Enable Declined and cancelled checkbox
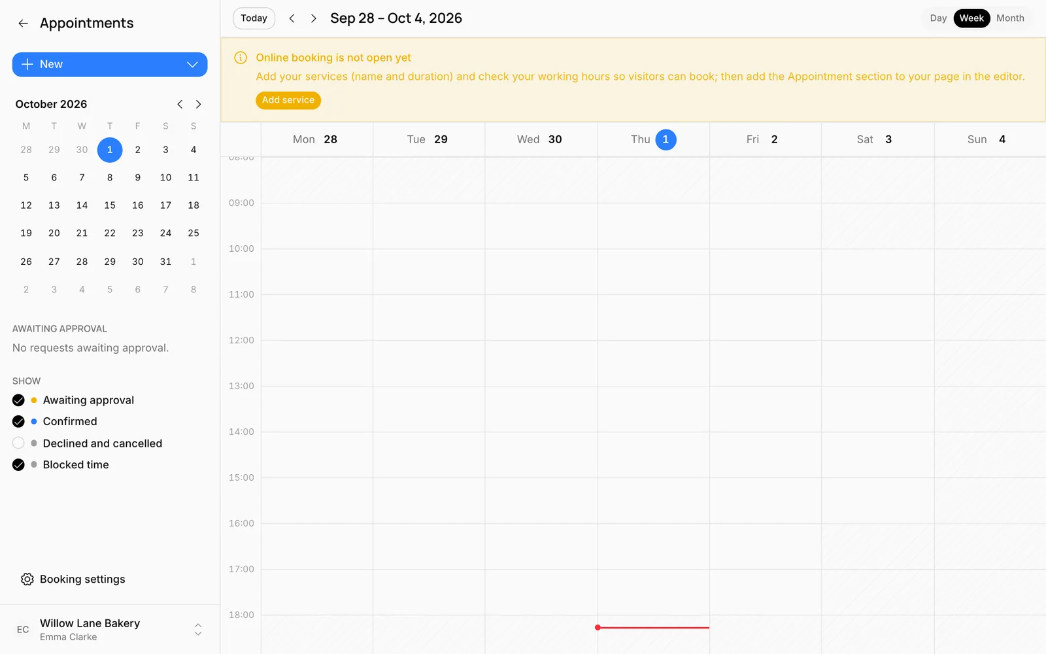The width and height of the screenshot is (1046, 654). pyautogui.click(x=18, y=443)
